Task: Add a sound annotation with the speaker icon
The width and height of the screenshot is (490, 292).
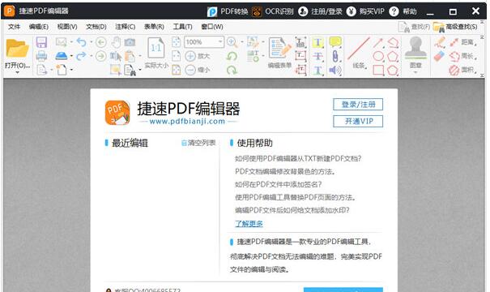Action: (335, 70)
